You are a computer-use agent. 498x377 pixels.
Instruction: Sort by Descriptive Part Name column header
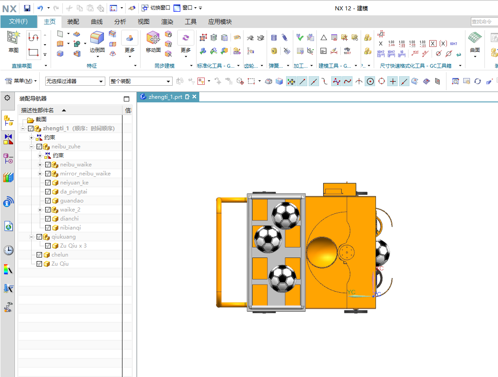pyautogui.click(x=70, y=110)
